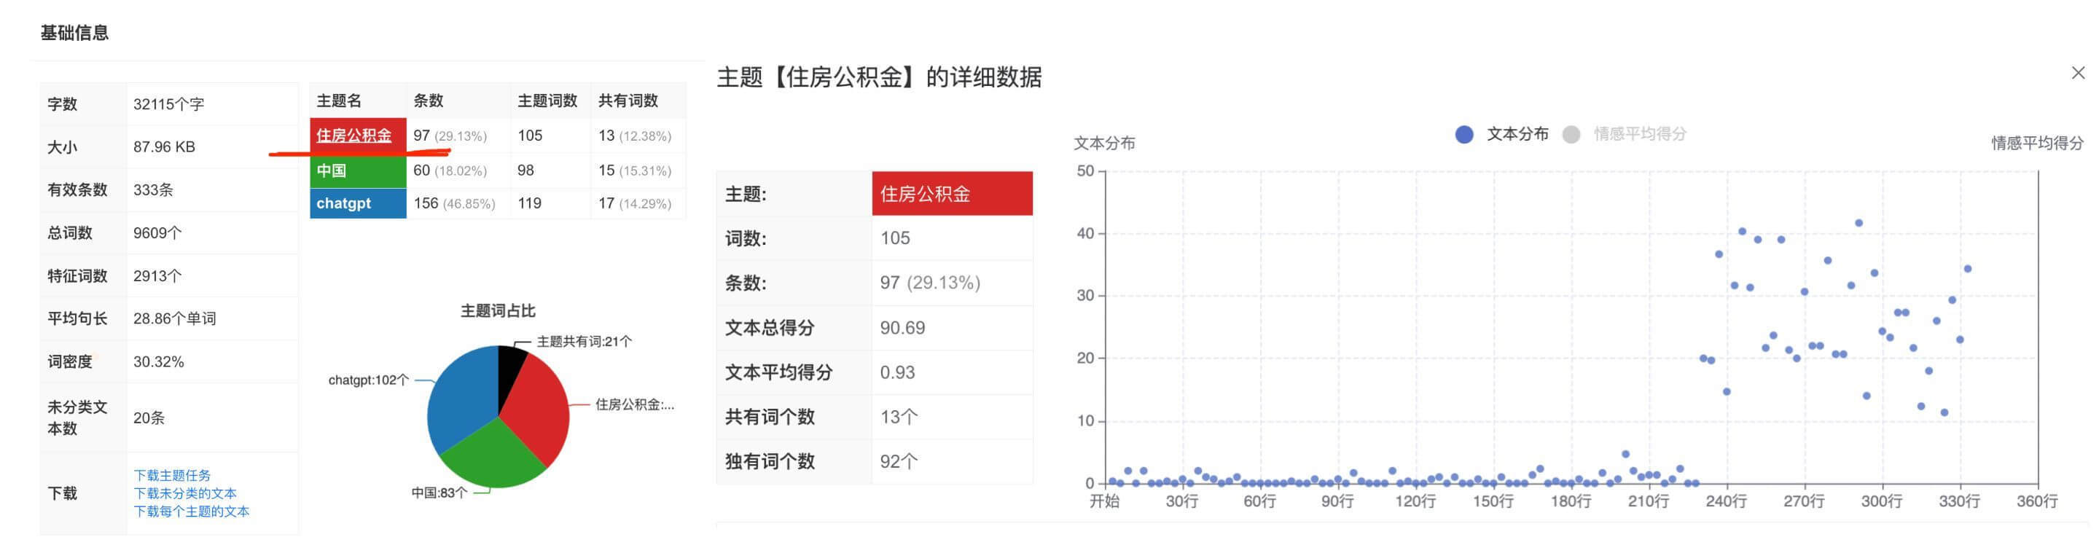Click the 333条 valid count value

153,190
